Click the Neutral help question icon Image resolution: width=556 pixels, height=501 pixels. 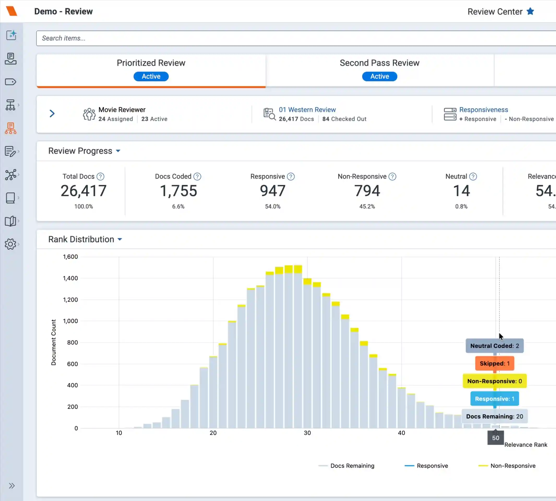pyautogui.click(x=473, y=176)
